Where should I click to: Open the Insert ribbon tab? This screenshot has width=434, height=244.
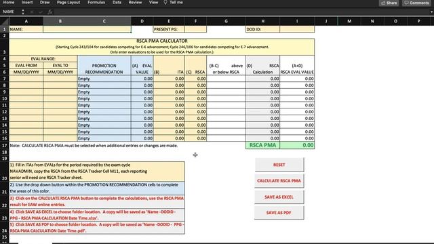coord(27,2)
